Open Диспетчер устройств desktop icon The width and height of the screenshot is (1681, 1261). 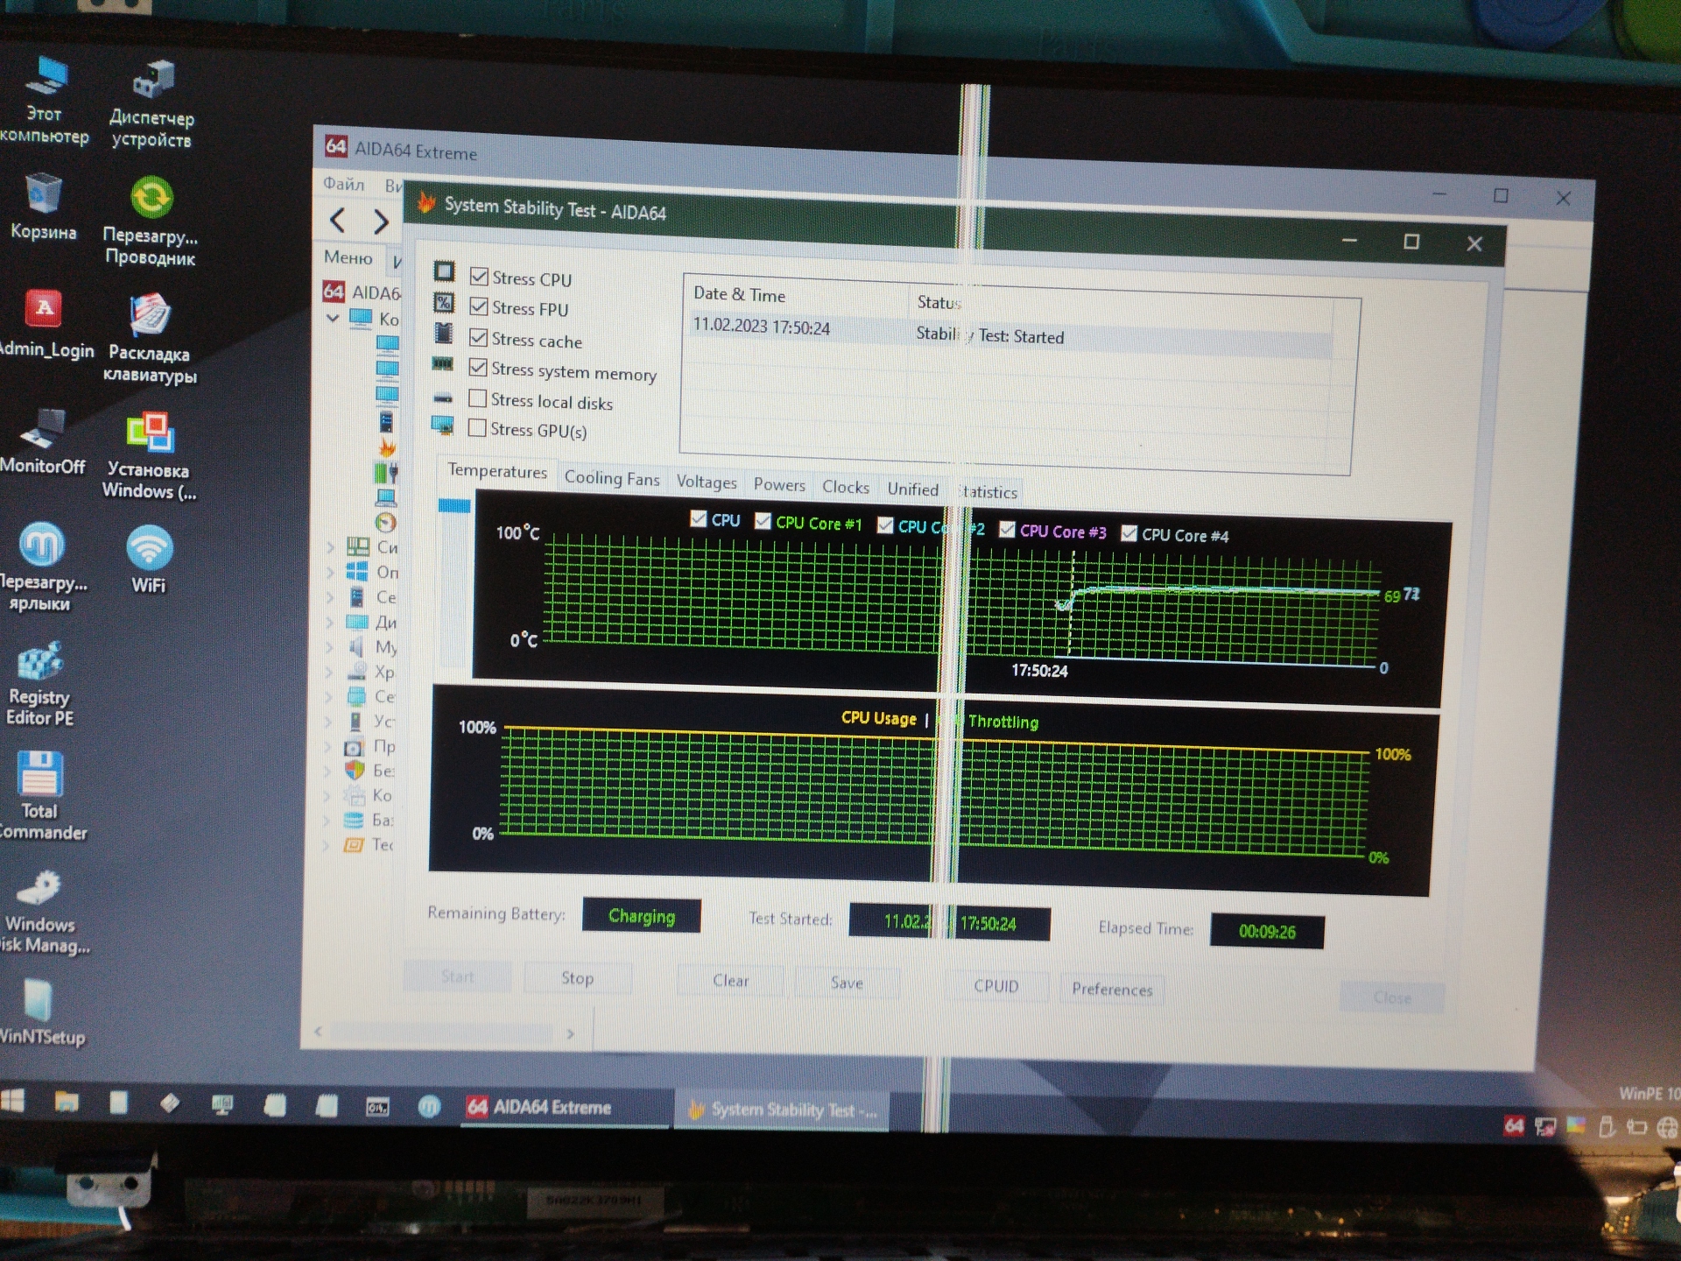(x=151, y=103)
